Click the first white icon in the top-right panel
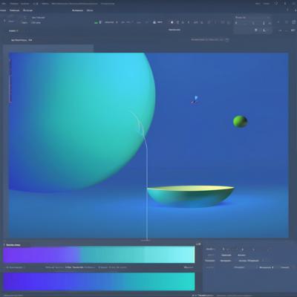 [256, 30]
